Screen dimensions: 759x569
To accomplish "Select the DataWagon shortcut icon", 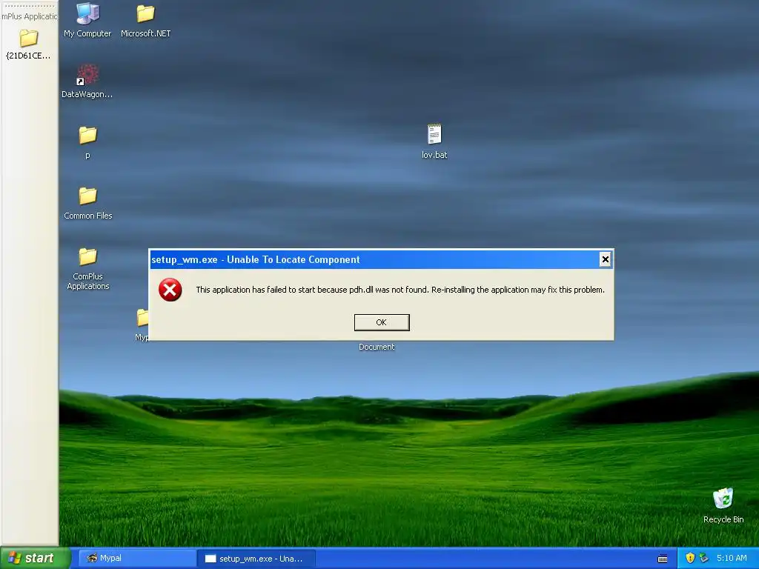I will coord(87,81).
